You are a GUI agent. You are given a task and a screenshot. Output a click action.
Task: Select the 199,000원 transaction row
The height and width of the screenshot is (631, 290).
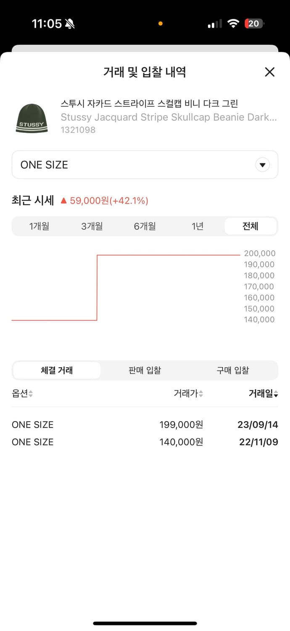(x=145, y=424)
